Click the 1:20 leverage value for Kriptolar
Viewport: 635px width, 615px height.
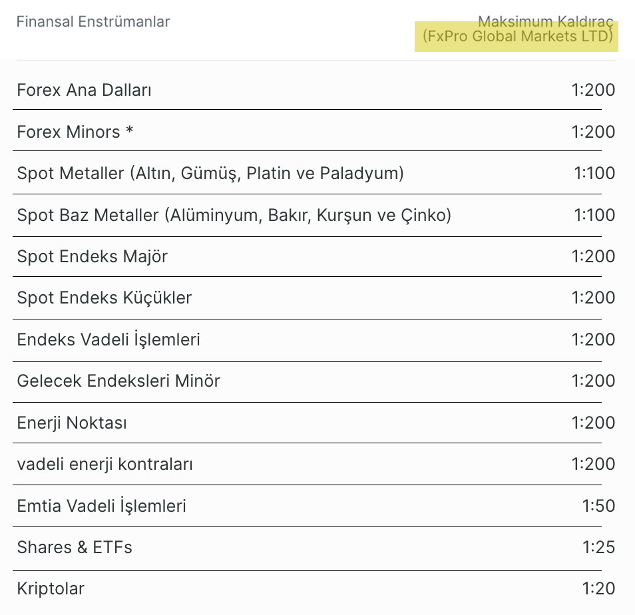598,588
